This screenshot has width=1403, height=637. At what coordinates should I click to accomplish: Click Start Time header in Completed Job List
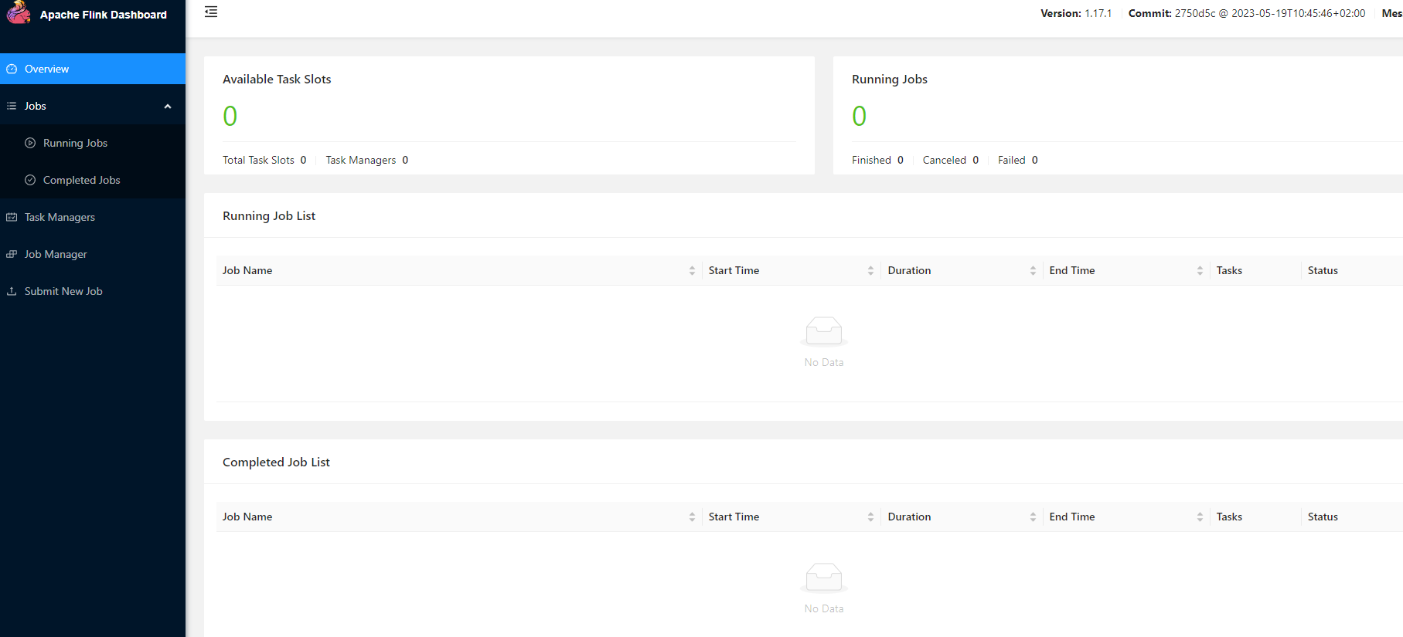click(x=734, y=517)
